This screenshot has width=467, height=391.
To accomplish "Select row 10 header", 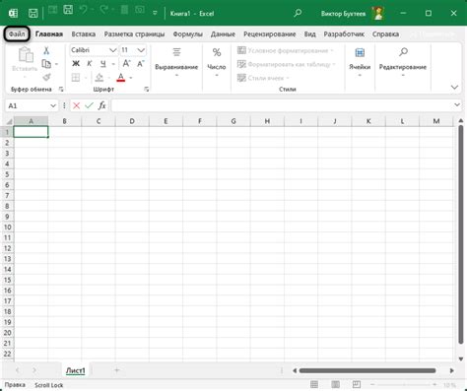I will 7,228.
